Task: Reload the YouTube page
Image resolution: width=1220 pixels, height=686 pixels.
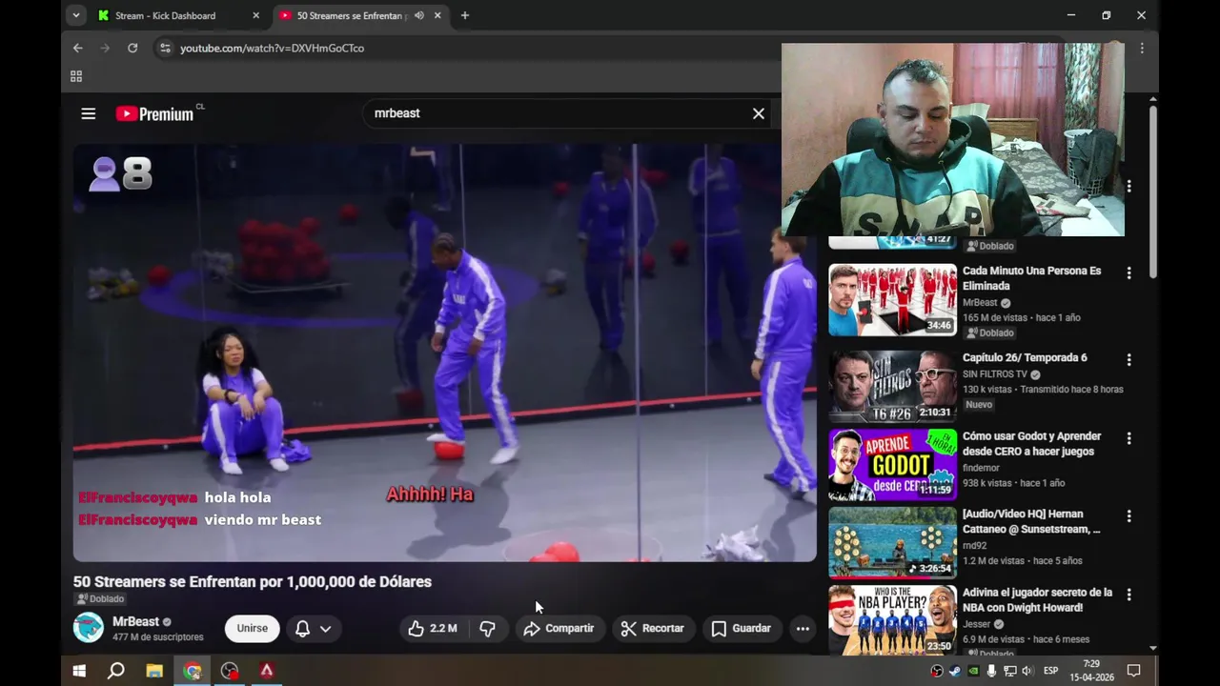Action: (132, 48)
